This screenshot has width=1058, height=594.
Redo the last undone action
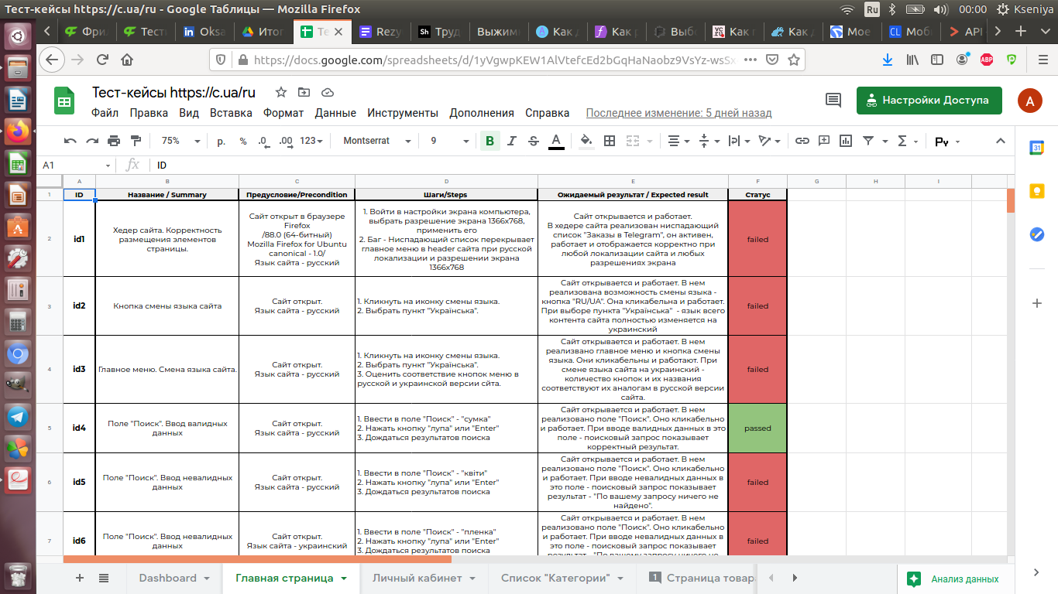click(92, 141)
